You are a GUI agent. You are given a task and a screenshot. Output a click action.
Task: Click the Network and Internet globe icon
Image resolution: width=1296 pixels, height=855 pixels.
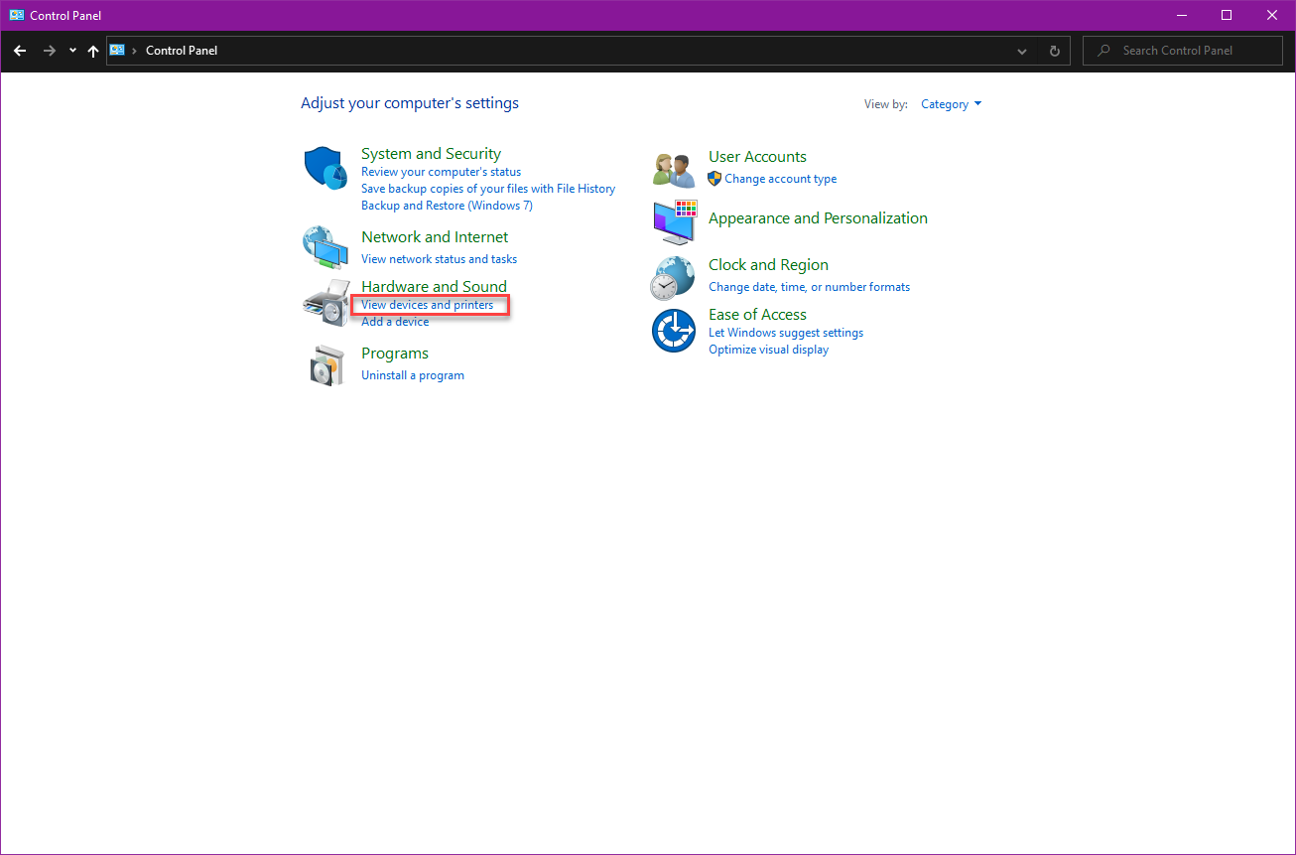pyautogui.click(x=325, y=247)
